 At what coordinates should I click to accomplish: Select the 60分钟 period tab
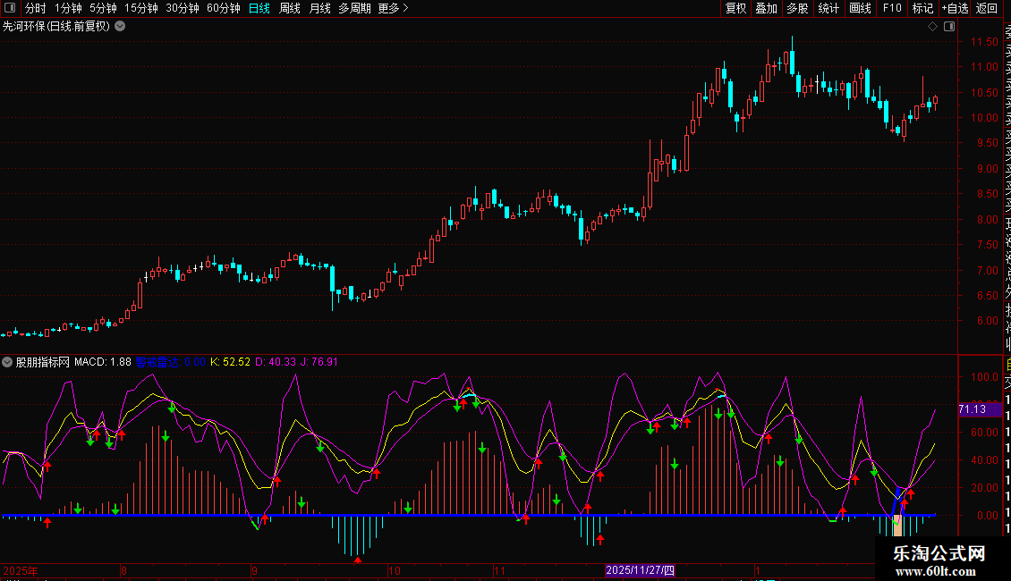223,8
